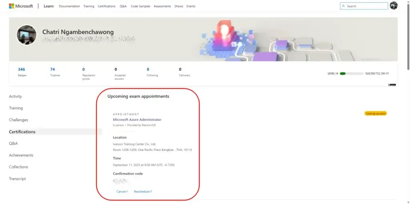Select Challenges in the sidebar
The height and width of the screenshot is (204, 410).
pos(18,120)
